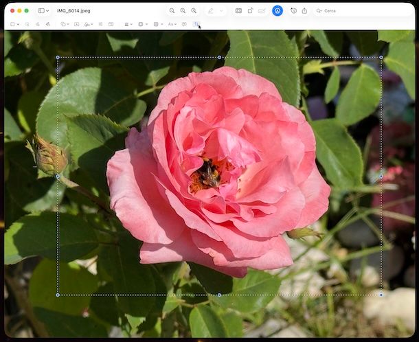Click the bottom-center selection handle
This screenshot has height=342, width=419.
pyautogui.click(x=219, y=295)
